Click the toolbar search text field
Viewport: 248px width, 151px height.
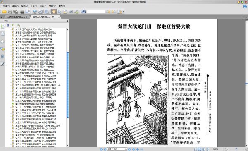tap(96, 12)
